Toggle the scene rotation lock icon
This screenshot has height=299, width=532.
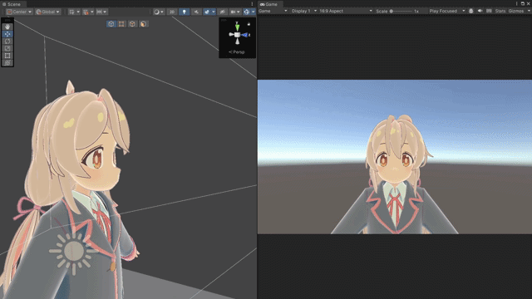click(x=249, y=24)
